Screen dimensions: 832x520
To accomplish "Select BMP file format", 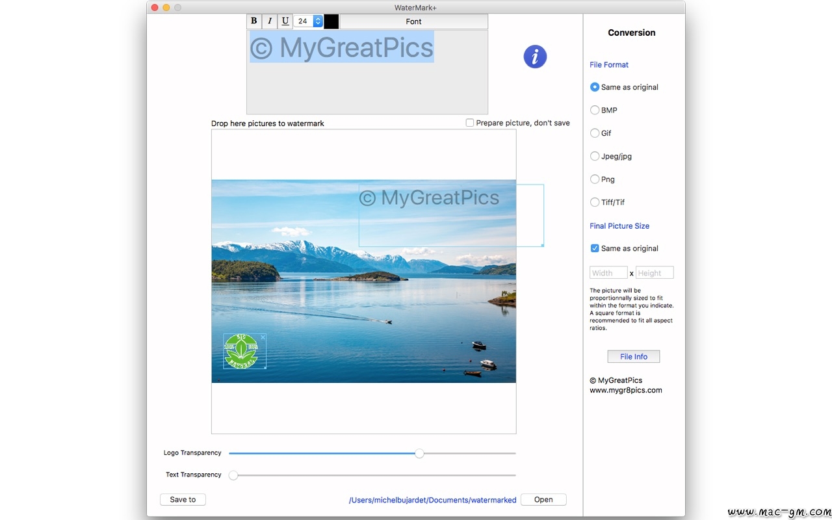I will coord(595,110).
